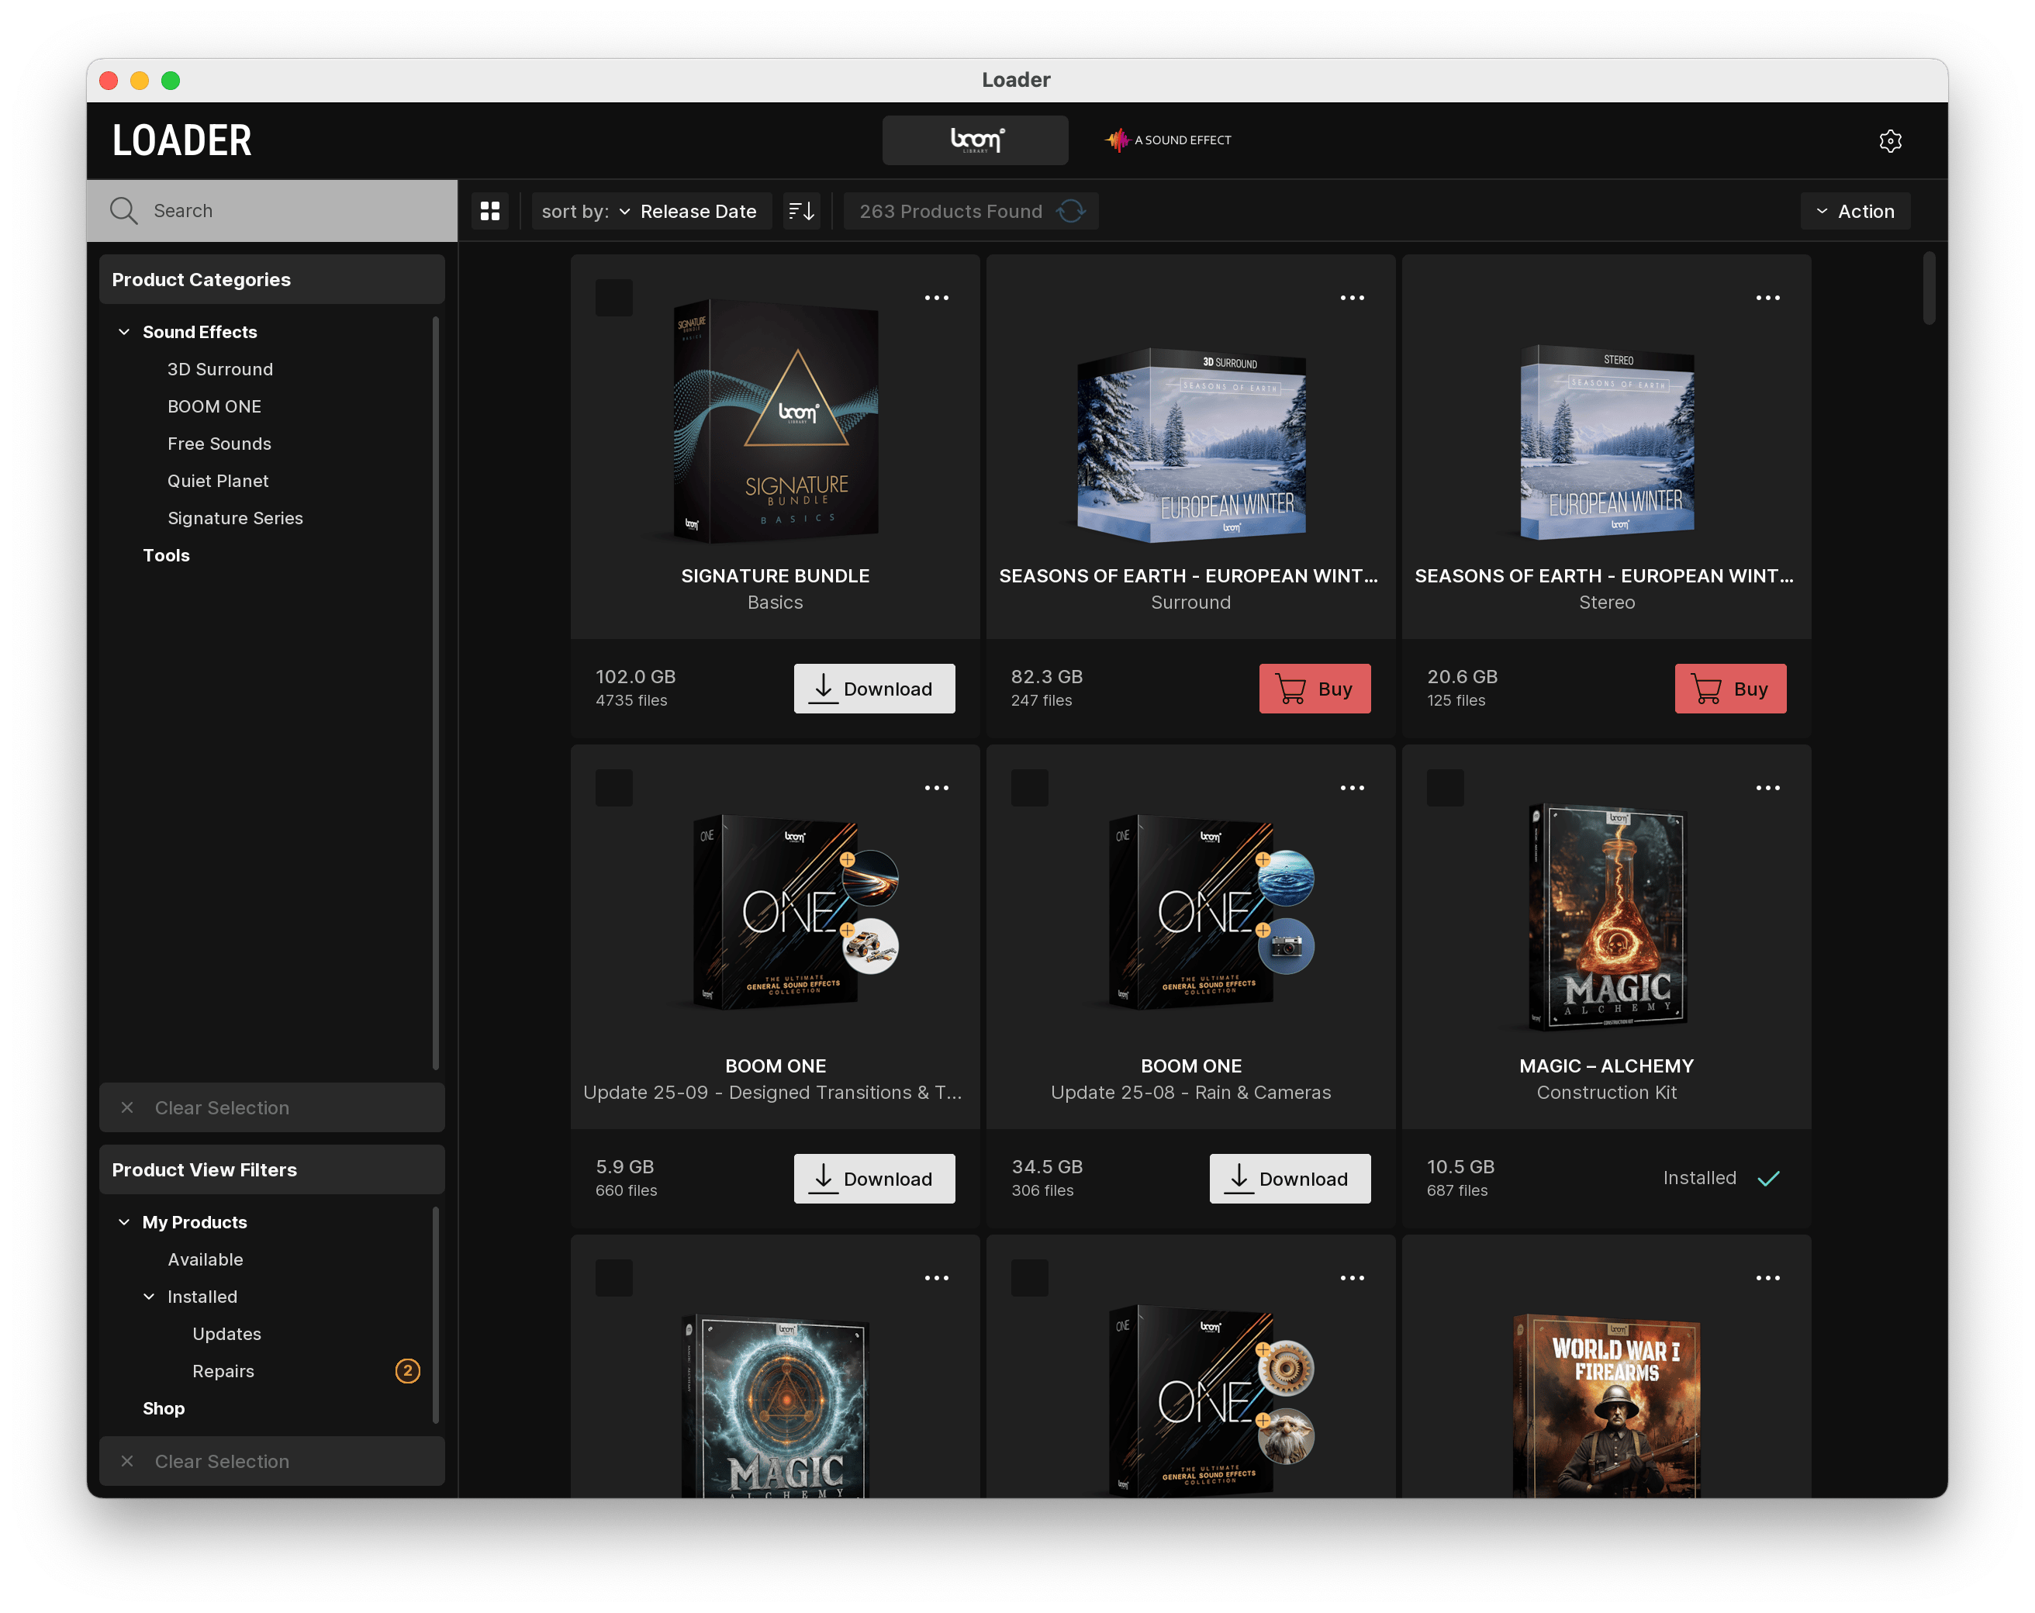Check the BOOM ONE Update 25-09 box
2035x1613 pixels.
[613, 787]
